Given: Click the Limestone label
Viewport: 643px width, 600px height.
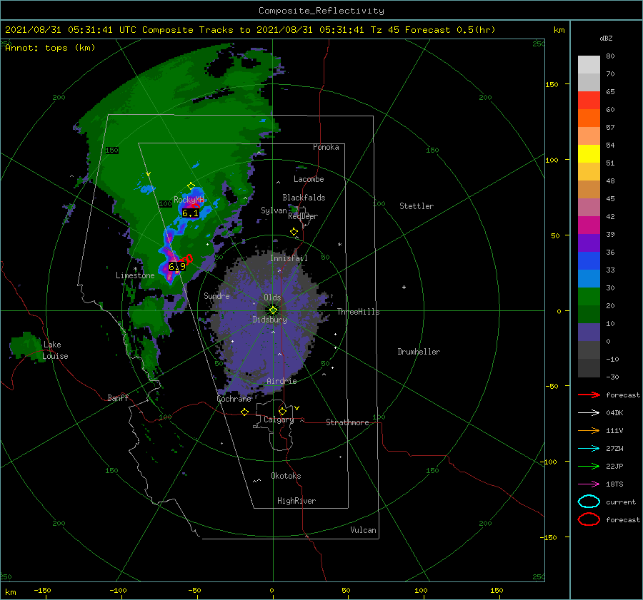Looking at the screenshot, I should [x=135, y=275].
